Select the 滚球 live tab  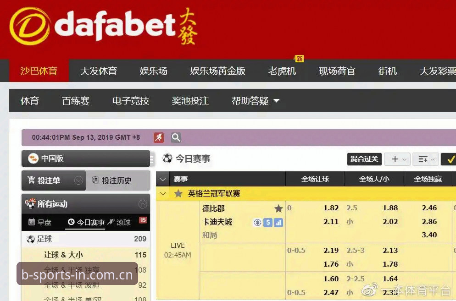(x=119, y=222)
